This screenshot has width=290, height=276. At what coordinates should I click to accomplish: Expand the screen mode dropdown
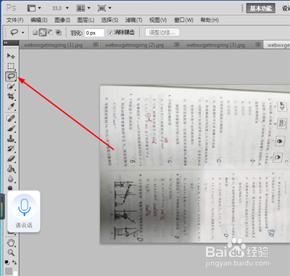click(104, 8)
